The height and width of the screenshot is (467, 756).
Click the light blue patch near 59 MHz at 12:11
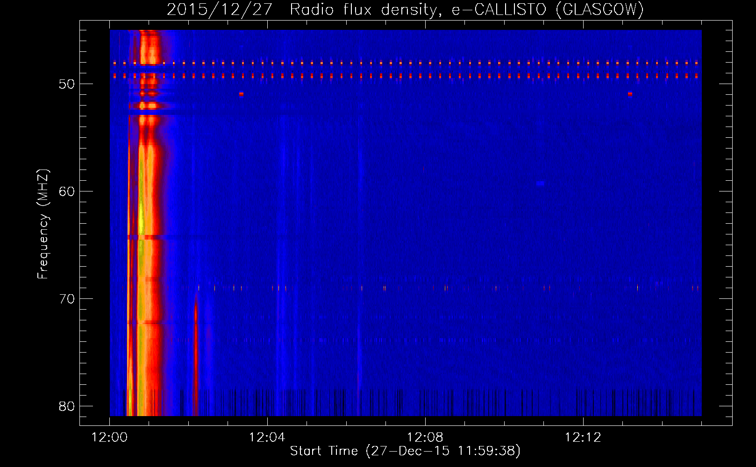pyautogui.click(x=541, y=184)
